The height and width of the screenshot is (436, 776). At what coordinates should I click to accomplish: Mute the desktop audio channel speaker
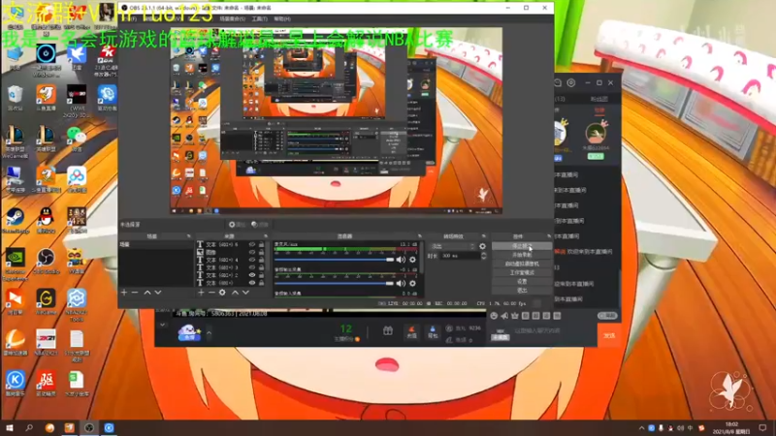click(x=401, y=283)
